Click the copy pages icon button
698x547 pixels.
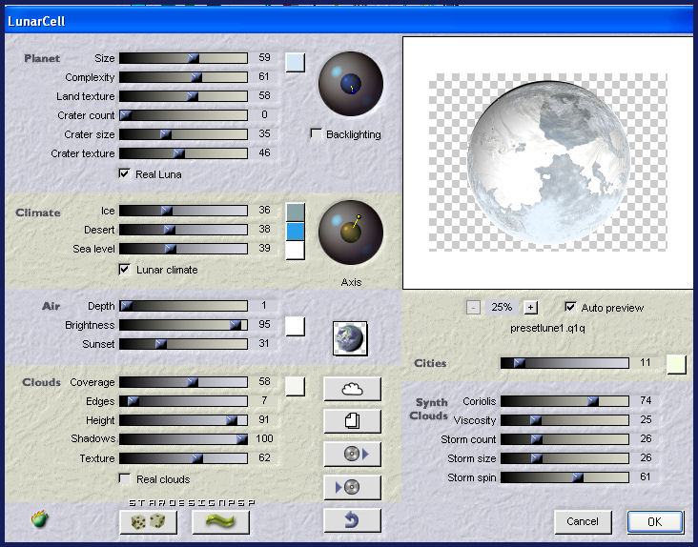(352, 421)
